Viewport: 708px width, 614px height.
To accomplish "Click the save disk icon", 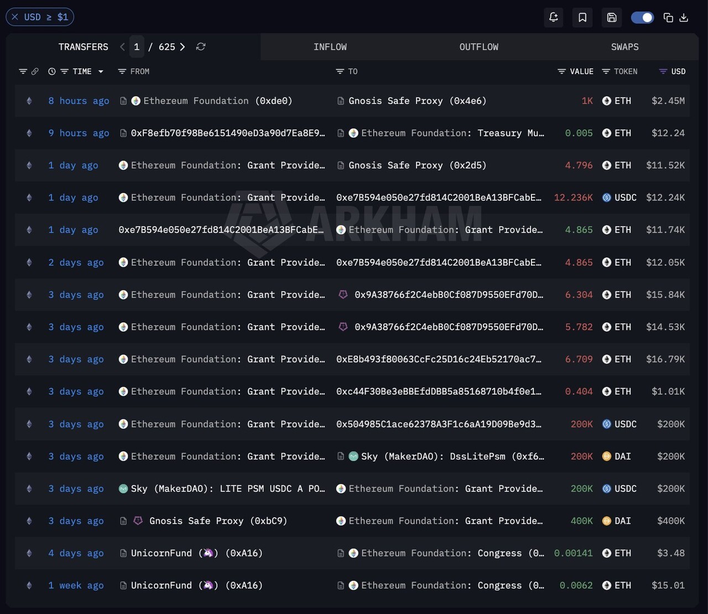I will click(612, 17).
